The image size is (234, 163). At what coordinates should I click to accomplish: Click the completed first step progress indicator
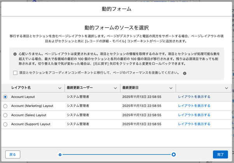tap(60, 154)
